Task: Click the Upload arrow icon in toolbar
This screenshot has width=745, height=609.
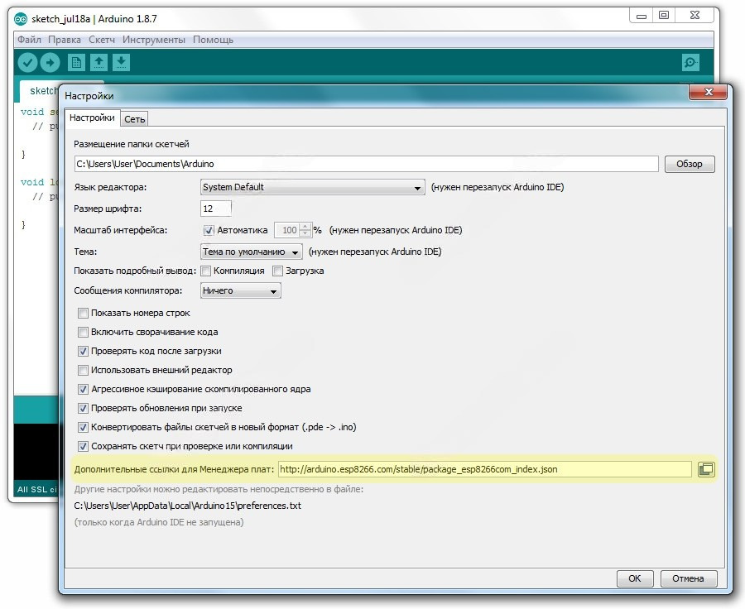Action: pyautogui.click(x=50, y=62)
